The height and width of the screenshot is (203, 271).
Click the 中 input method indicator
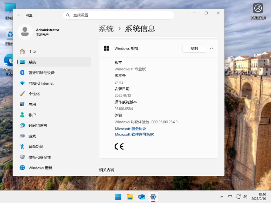(x=230, y=197)
